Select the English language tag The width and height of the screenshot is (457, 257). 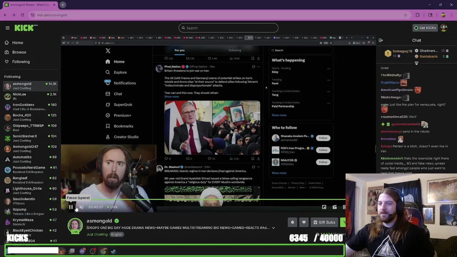[x=117, y=235]
